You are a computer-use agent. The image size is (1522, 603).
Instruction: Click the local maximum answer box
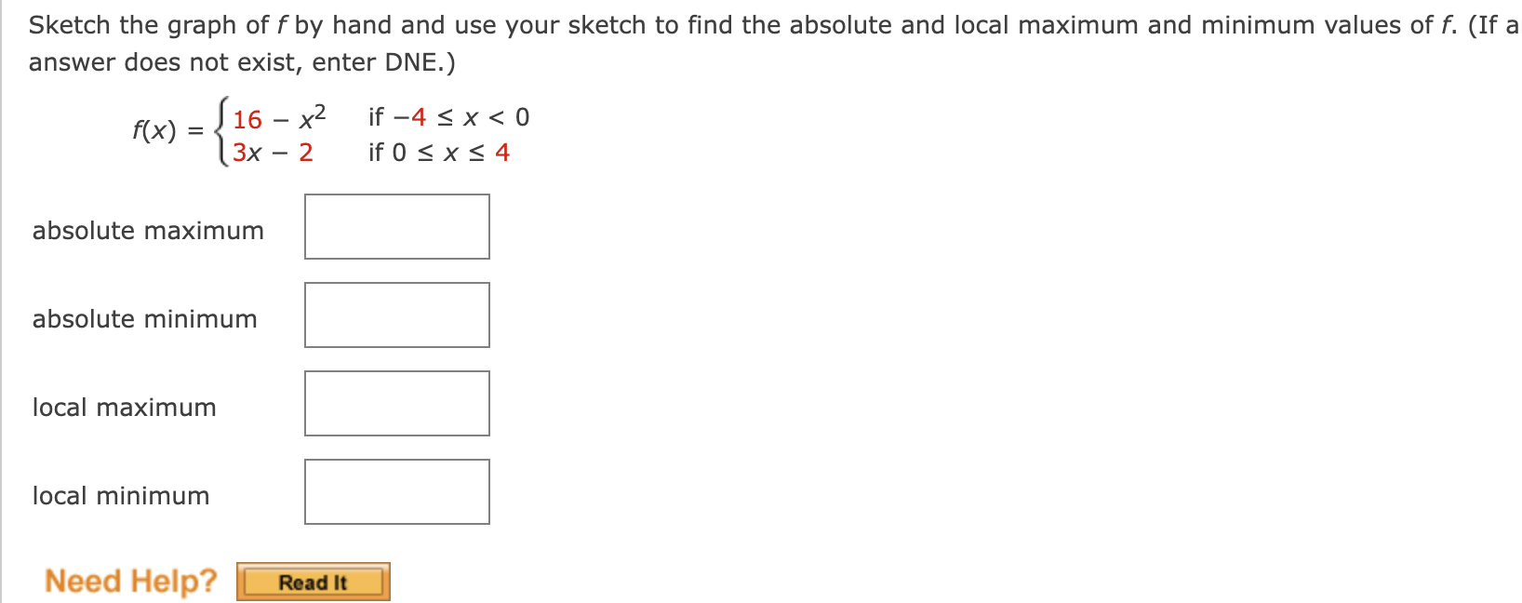[396, 402]
